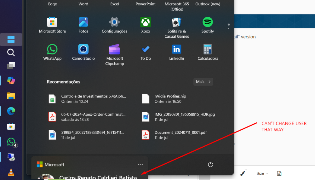Launch the Fotos app
Viewport: 315px width, 180px height.
83,25
